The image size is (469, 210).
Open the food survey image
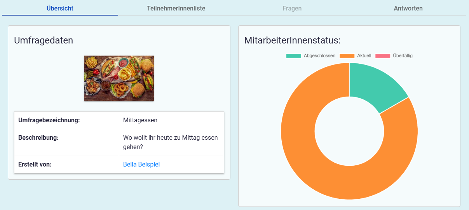click(x=119, y=78)
